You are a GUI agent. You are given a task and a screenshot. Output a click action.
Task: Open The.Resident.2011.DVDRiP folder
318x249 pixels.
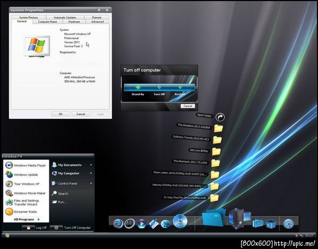tap(218, 128)
